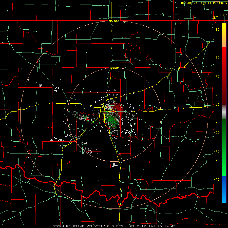Click the positive 70 scale value

(x=218, y=48)
